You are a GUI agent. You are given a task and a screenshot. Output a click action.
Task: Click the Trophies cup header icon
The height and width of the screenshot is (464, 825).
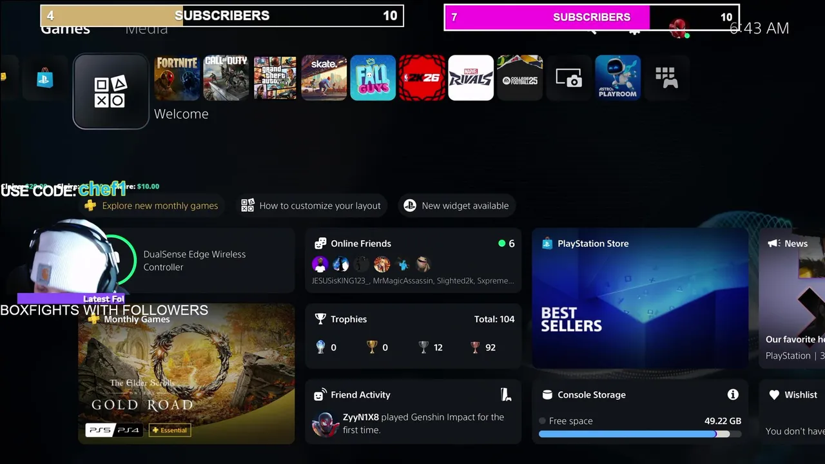(320, 319)
